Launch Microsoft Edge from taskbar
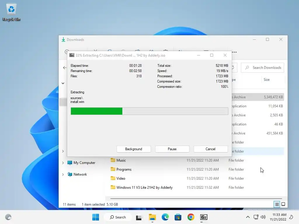The width and height of the screenshot is (299, 224). (165, 217)
